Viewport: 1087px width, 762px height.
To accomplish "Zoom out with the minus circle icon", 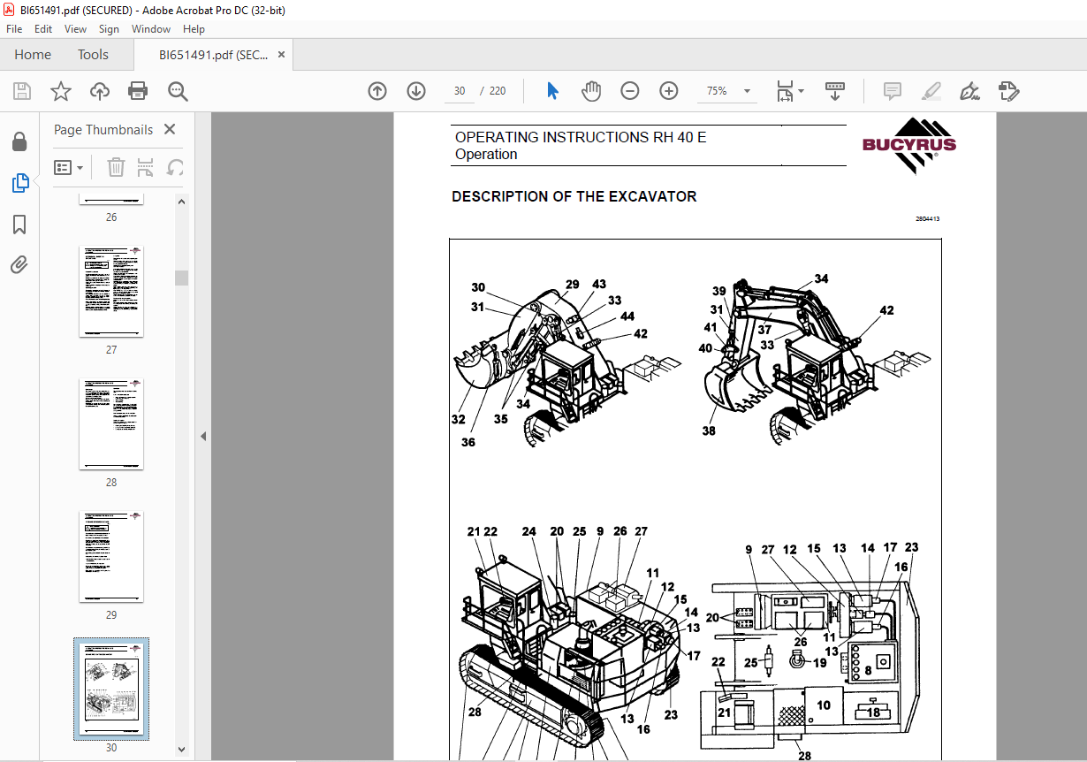I will pos(629,91).
